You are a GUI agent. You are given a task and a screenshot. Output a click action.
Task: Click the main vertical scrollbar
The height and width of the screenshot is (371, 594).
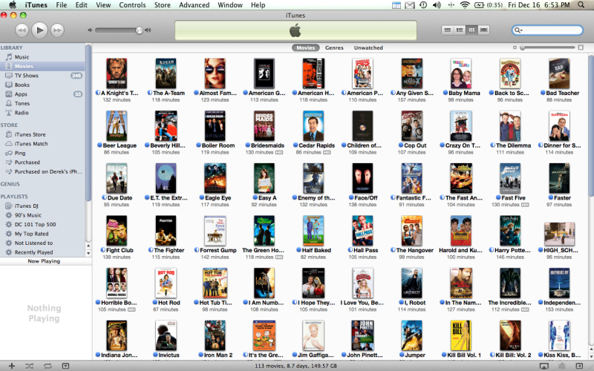click(x=591, y=126)
